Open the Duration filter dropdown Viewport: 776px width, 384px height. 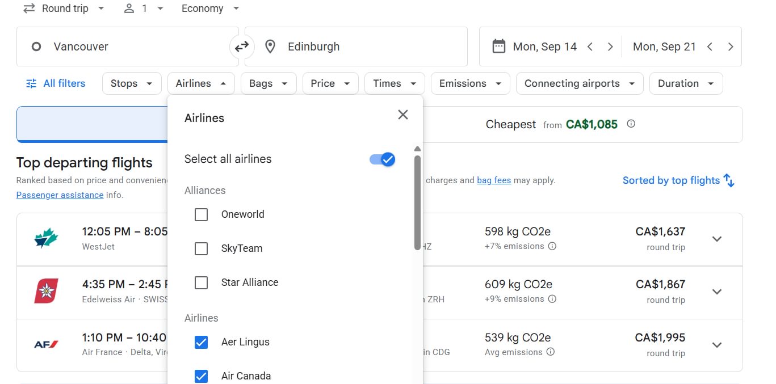pos(686,83)
